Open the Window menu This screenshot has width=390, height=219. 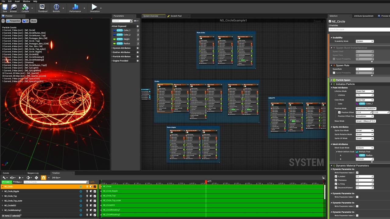point(27,1)
